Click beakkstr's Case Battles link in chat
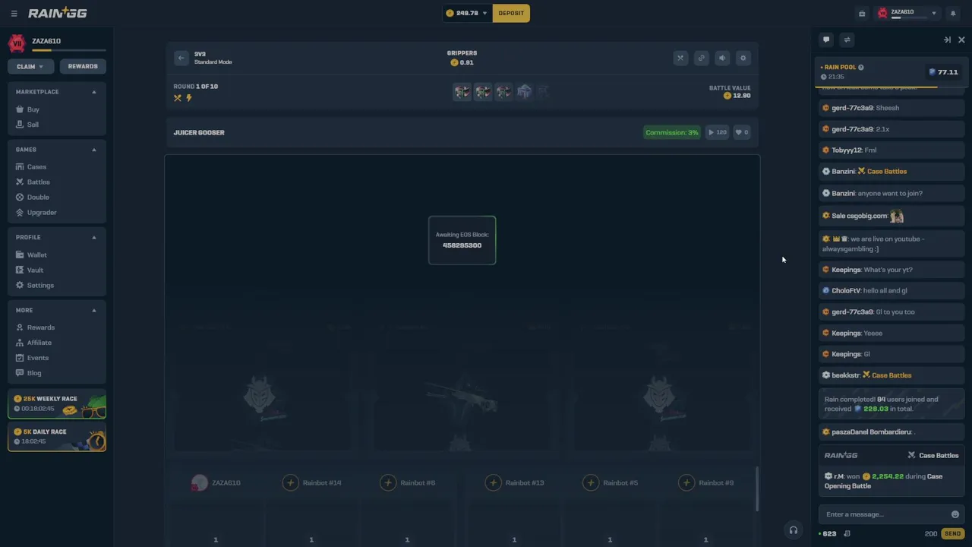The width and height of the screenshot is (972, 547). click(887, 375)
